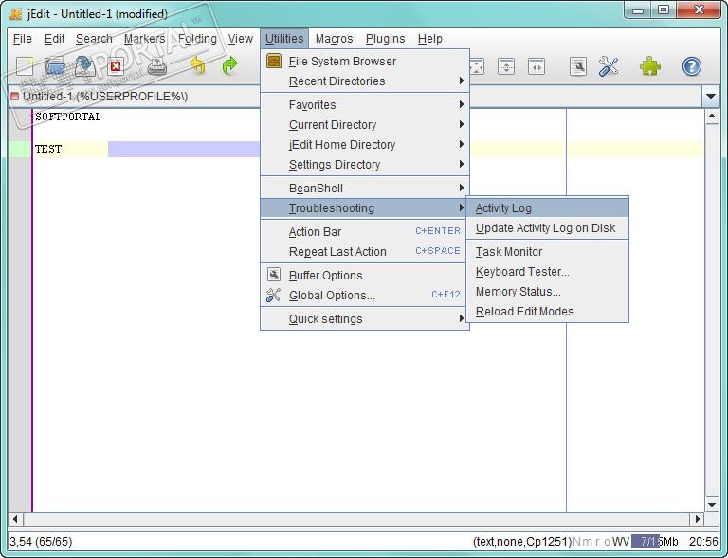The height and width of the screenshot is (558, 728).
Task: Expand the Recent Directories submenu
Action: coord(365,81)
